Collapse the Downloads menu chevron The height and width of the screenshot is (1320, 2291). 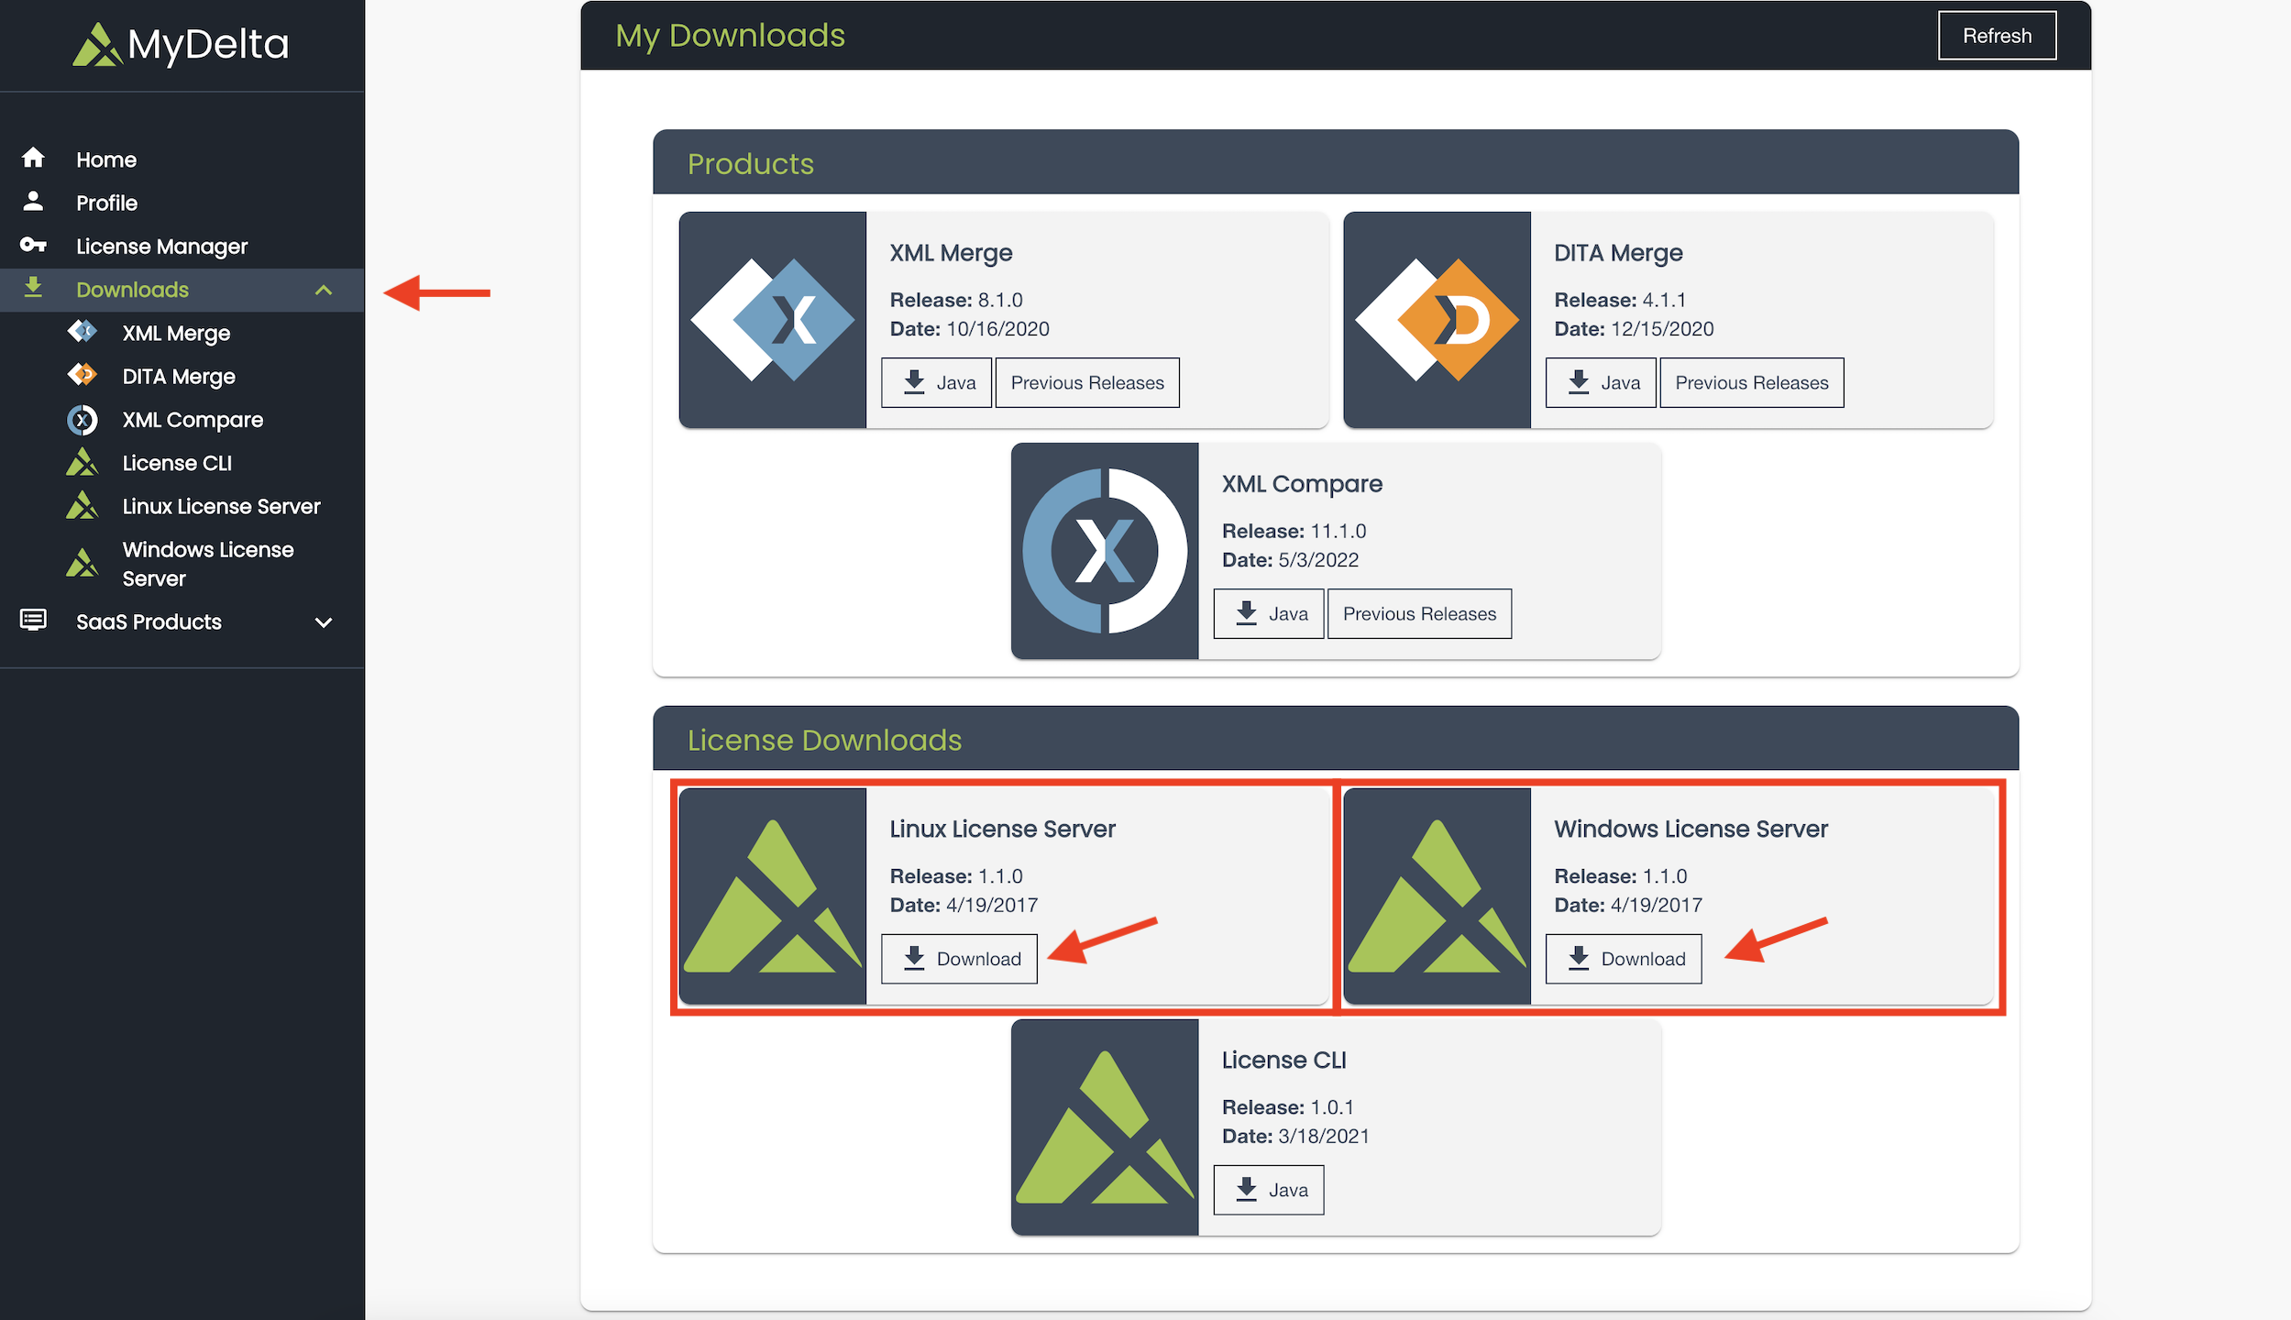point(324,290)
